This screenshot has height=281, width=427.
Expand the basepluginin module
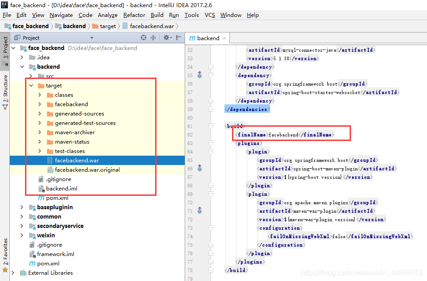click(x=22, y=207)
